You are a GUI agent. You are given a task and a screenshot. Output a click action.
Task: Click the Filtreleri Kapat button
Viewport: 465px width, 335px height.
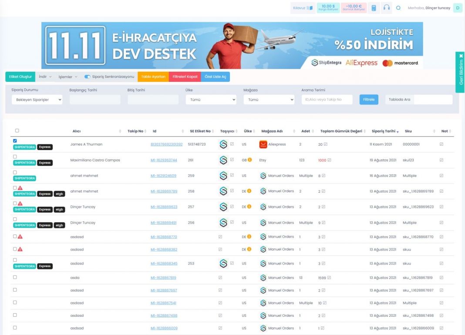pyautogui.click(x=185, y=77)
